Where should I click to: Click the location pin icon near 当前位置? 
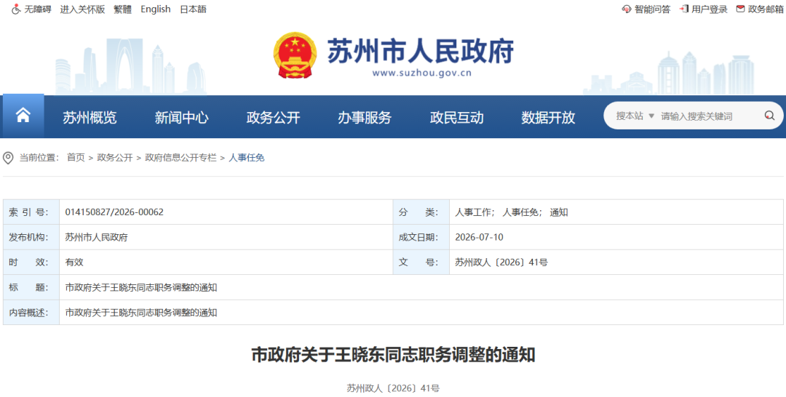(x=8, y=159)
